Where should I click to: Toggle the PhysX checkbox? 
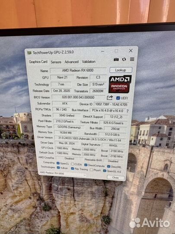[x=91, y=170]
